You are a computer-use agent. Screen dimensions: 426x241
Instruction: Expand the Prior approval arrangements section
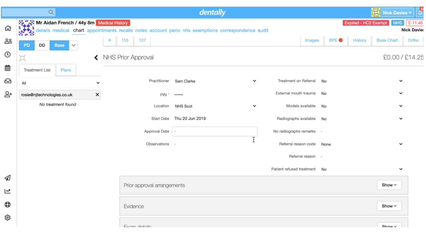[389, 185]
